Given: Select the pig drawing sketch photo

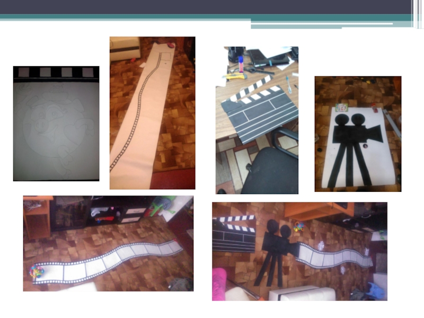Looking at the screenshot, I should 56,123.
